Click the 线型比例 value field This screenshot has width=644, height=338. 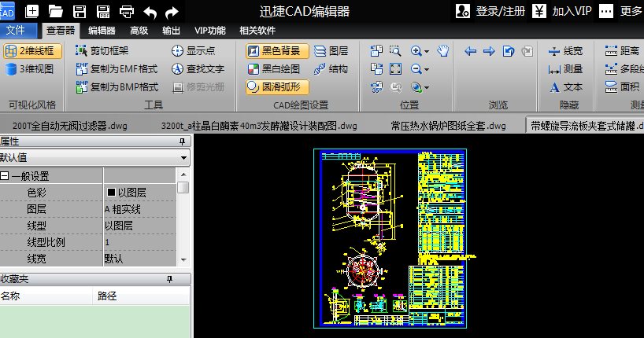pyautogui.click(x=139, y=242)
